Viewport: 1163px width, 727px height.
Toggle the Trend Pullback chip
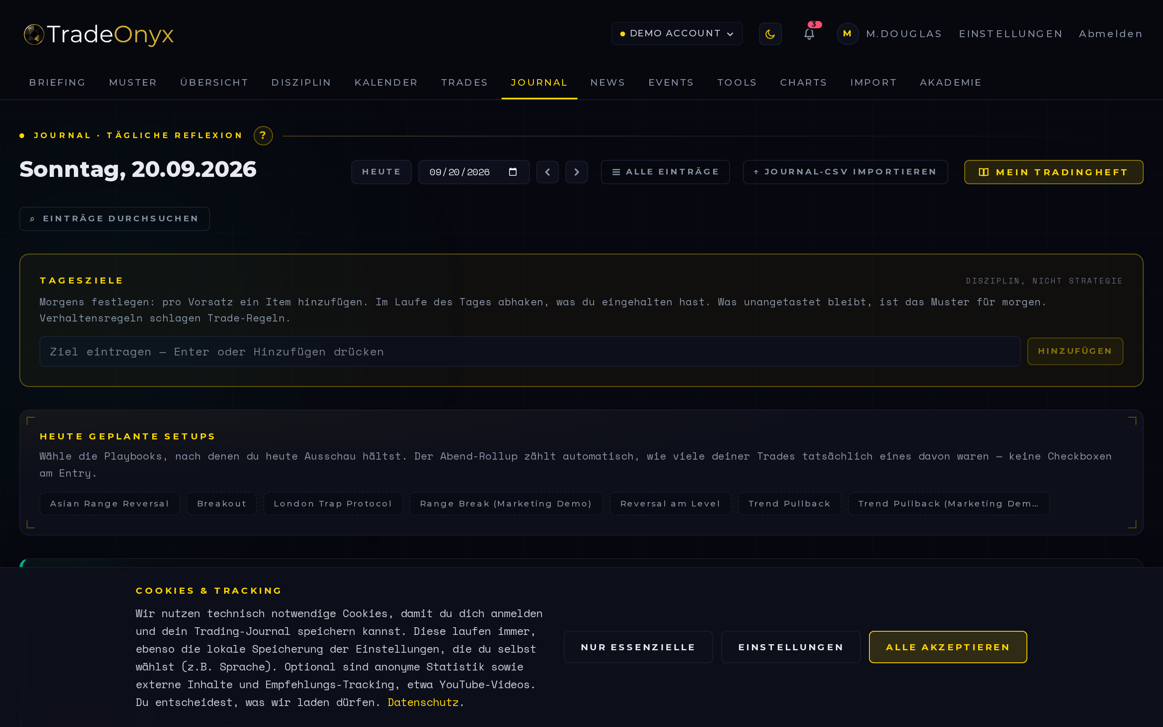[789, 503]
